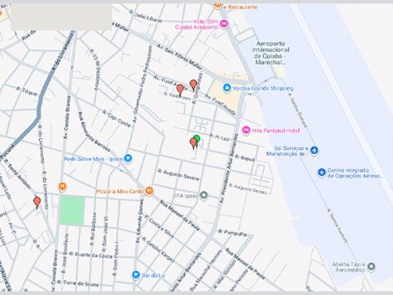Click the red pin beside the green marker
393x295 pixels.
(x=193, y=144)
